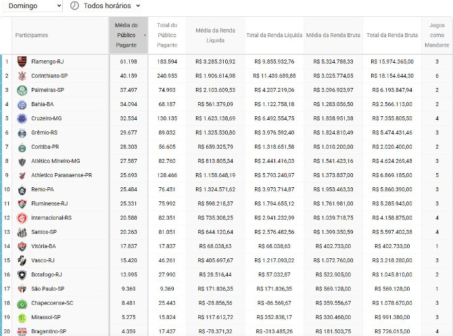Image resolution: width=453 pixels, height=336 pixels.
Task: Select the Athletico Paranaense-PR team name
Action: pos(62,175)
